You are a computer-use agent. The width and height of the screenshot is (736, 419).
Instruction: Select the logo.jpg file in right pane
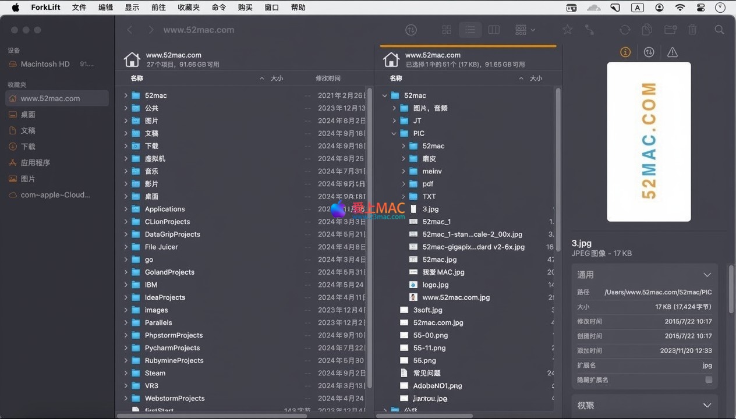pos(435,285)
